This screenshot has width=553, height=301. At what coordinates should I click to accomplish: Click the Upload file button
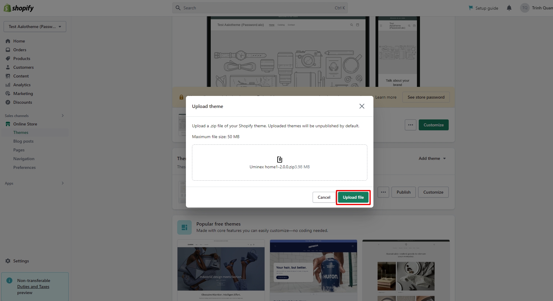(x=353, y=197)
